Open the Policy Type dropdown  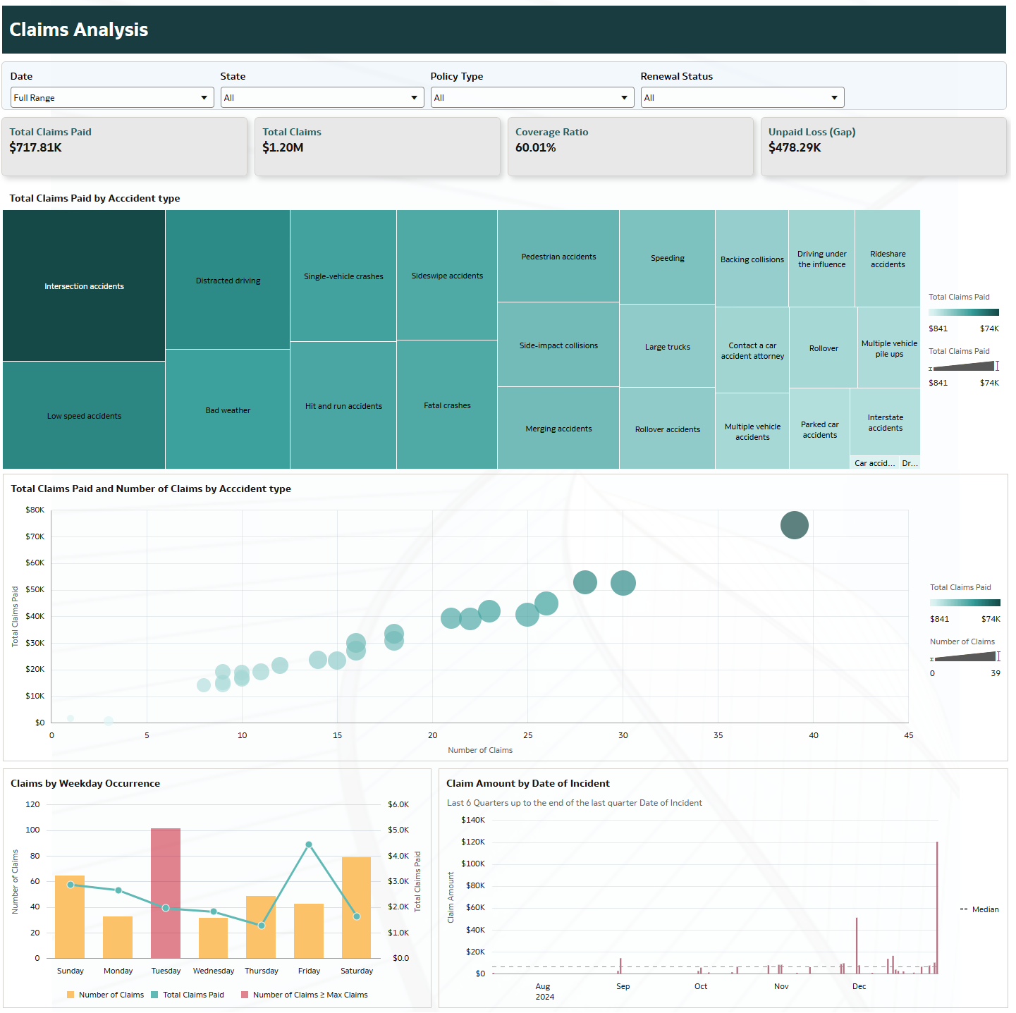pos(532,97)
